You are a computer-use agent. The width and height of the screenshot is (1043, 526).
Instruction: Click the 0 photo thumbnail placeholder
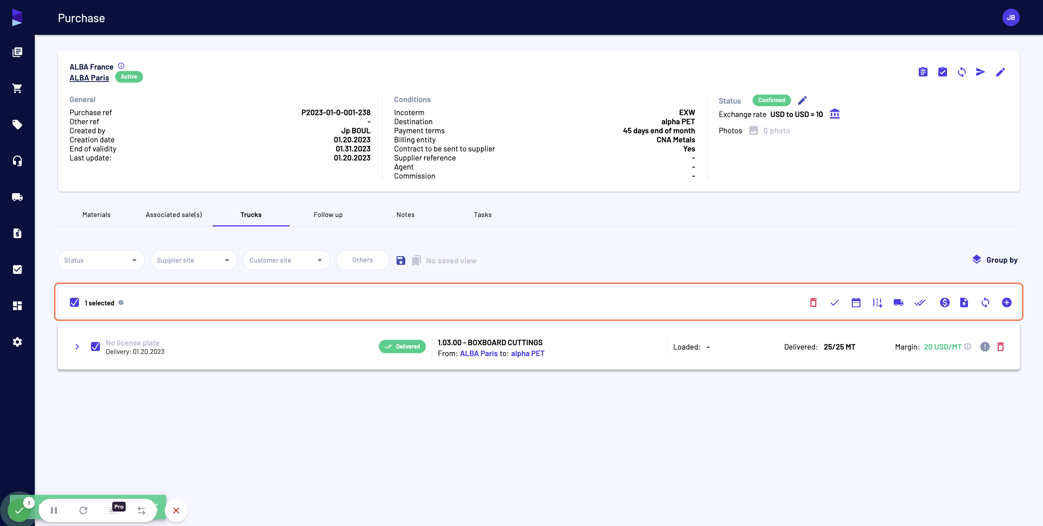coord(754,130)
